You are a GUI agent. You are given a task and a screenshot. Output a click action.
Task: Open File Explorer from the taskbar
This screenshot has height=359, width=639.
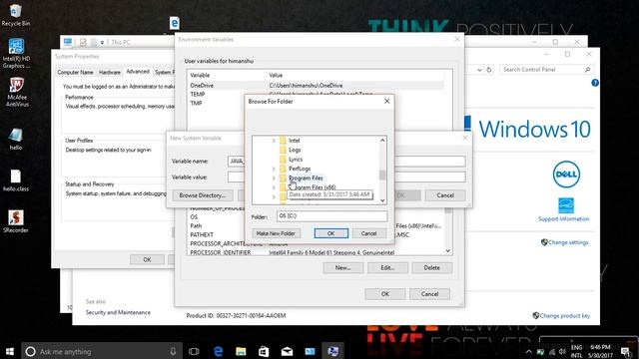(241, 351)
